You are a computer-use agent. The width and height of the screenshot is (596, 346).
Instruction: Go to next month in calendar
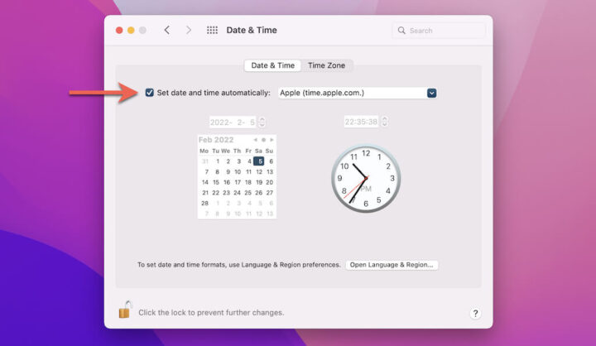coord(272,140)
